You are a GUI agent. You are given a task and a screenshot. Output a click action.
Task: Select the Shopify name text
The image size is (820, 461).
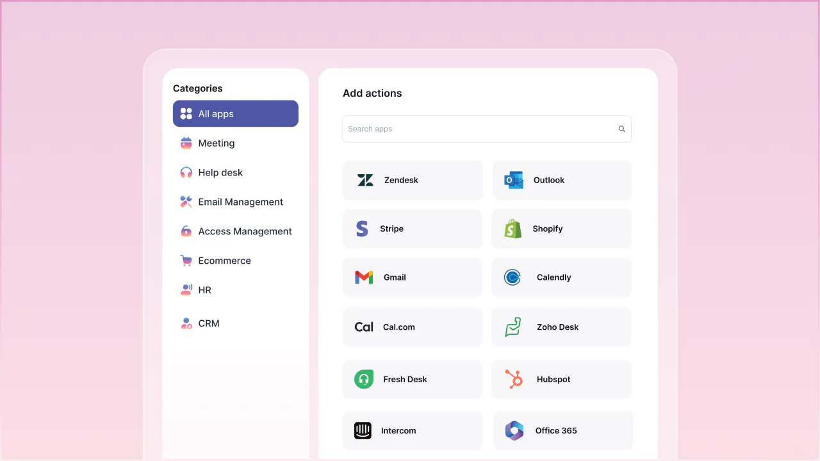point(548,229)
